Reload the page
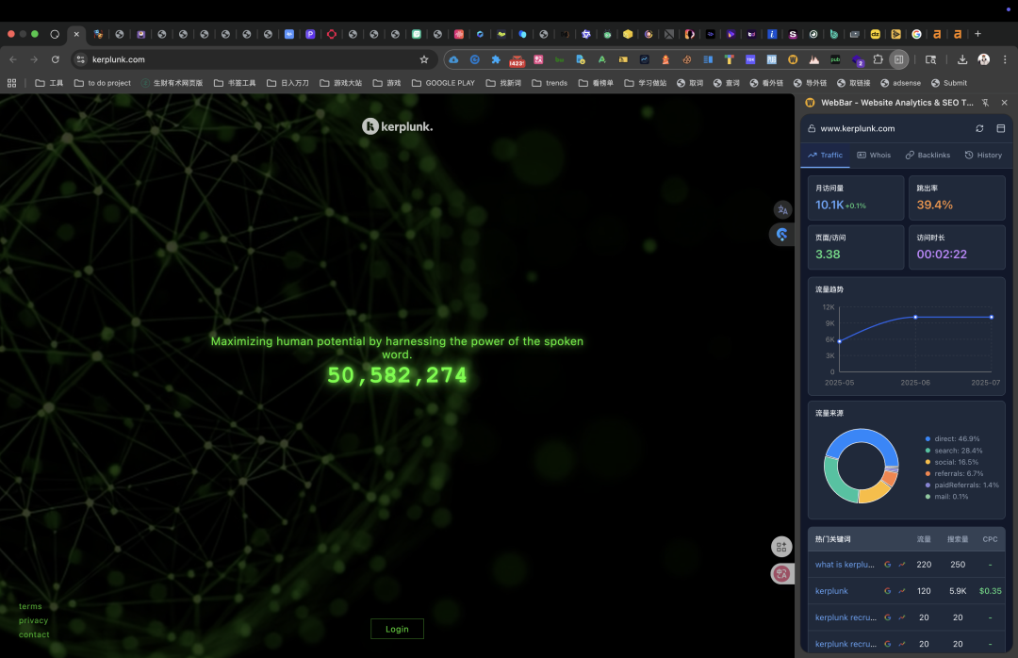The height and width of the screenshot is (658, 1018). click(x=56, y=59)
